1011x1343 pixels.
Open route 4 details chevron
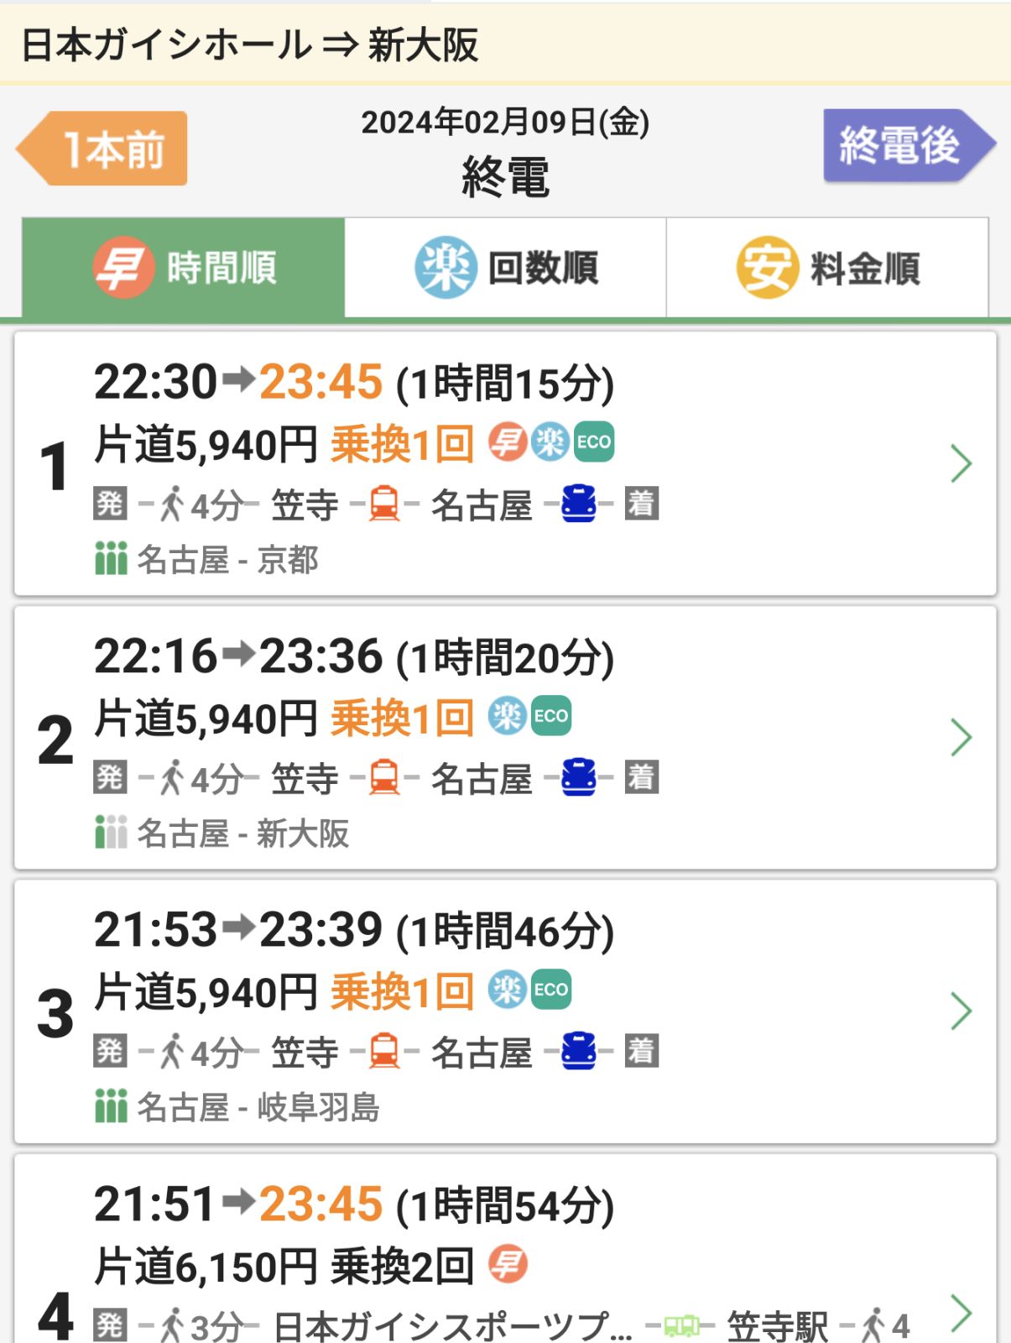tap(961, 1313)
